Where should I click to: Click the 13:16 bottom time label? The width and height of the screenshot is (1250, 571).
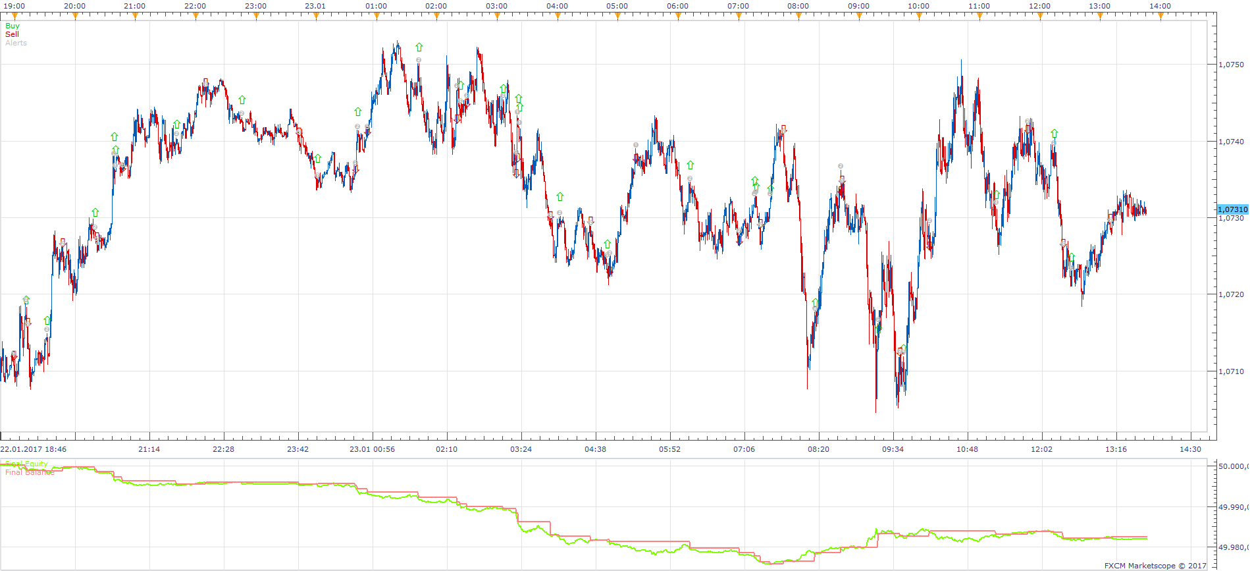pyautogui.click(x=1116, y=449)
